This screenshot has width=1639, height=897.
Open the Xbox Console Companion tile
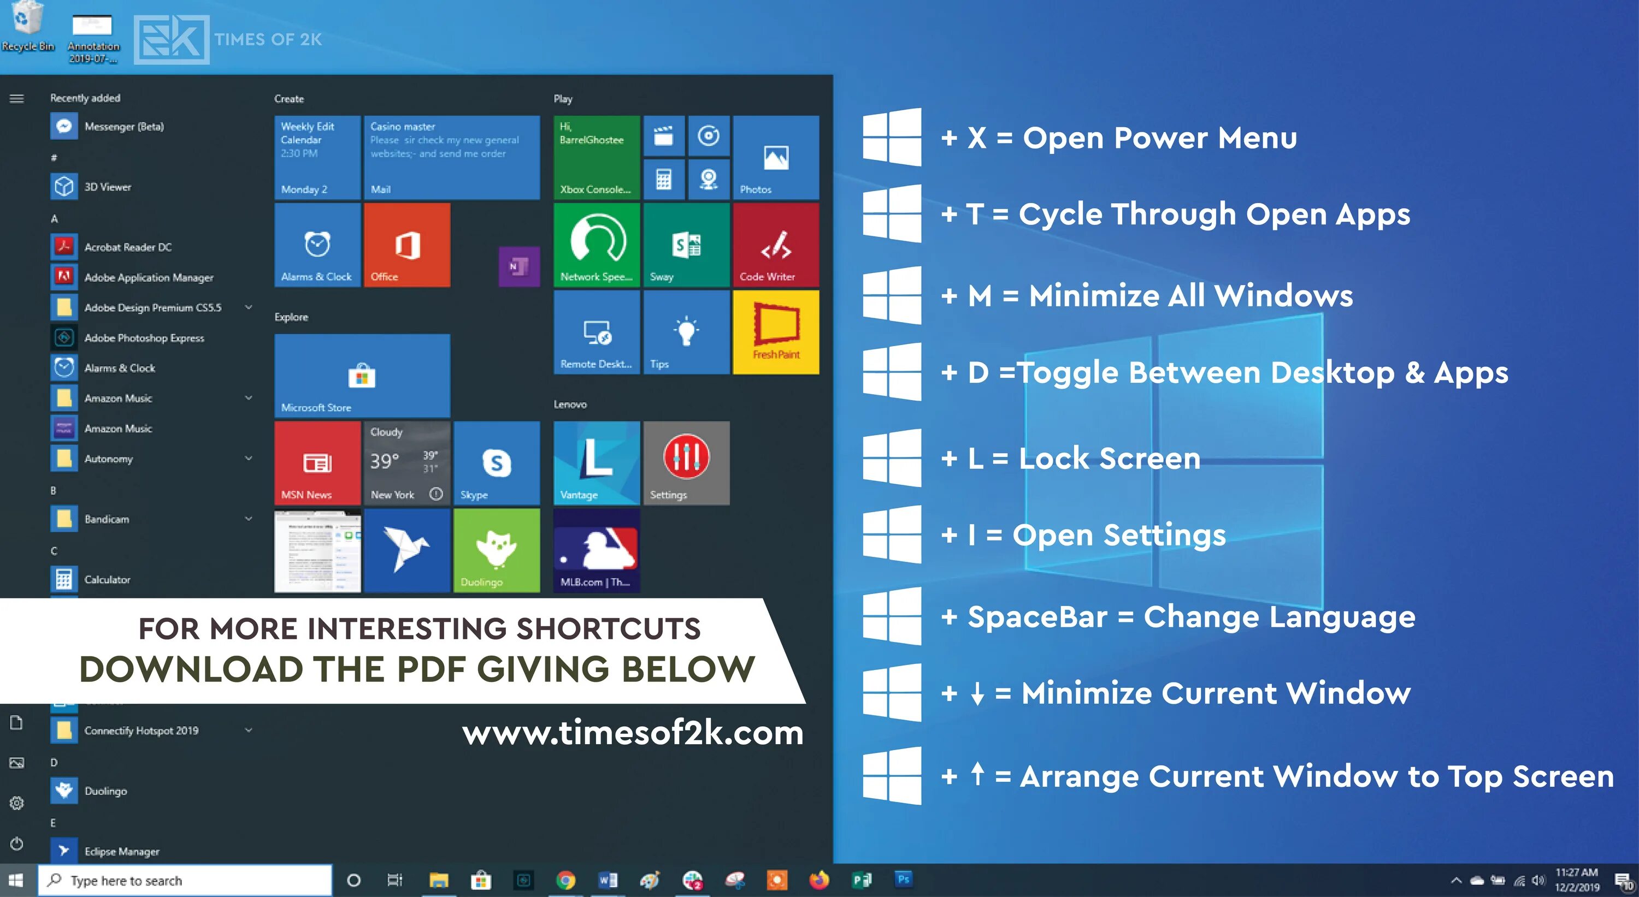click(597, 157)
